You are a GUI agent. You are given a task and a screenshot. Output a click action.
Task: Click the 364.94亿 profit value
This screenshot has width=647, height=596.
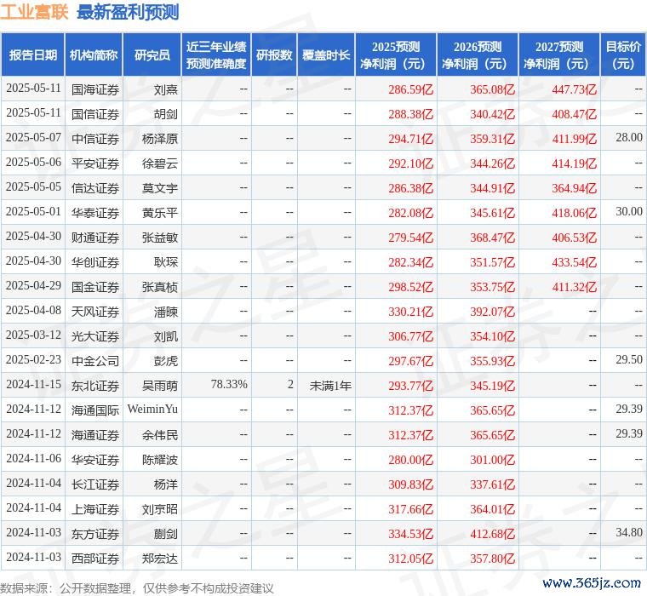coord(575,188)
